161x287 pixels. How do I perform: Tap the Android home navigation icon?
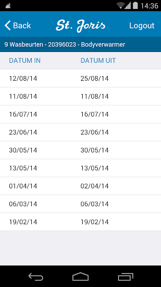80,277
